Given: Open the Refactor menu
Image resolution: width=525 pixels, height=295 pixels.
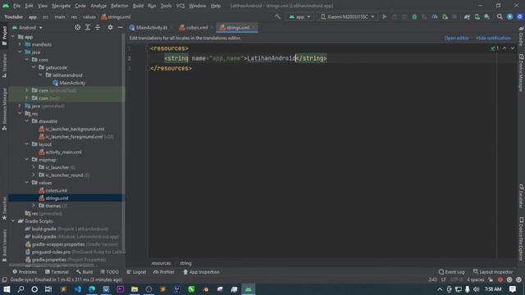Looking at the screenshot, I should point(119,6).
